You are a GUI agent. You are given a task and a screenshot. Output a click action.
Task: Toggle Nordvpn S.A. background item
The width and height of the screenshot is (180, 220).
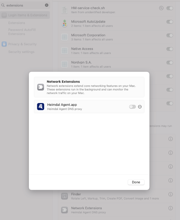[170, 63]
